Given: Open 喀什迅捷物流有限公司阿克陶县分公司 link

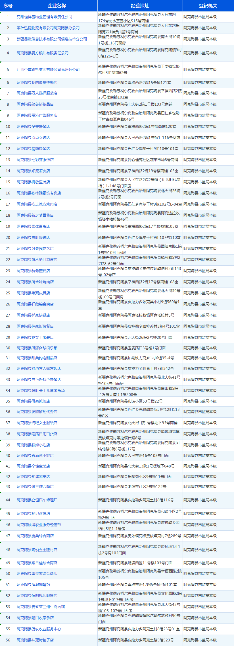Looking at the screenshot, I should tap(48, 28).
